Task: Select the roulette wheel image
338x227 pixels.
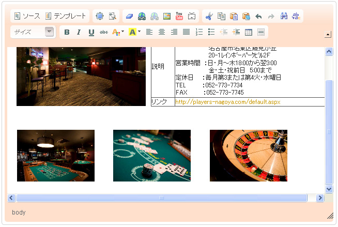Action: [248, 156]
